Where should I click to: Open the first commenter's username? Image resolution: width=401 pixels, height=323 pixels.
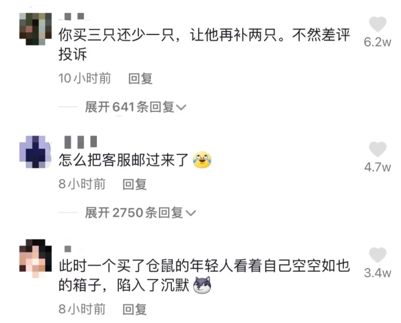coord(74,17)
